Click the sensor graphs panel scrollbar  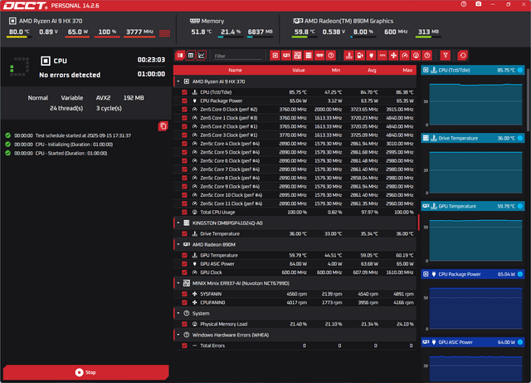point(528,98)
